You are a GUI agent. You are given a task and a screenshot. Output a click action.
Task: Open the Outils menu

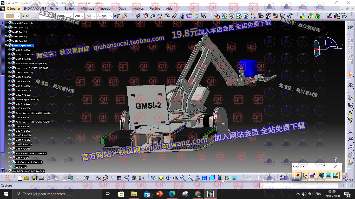click(x=122, y=8)
